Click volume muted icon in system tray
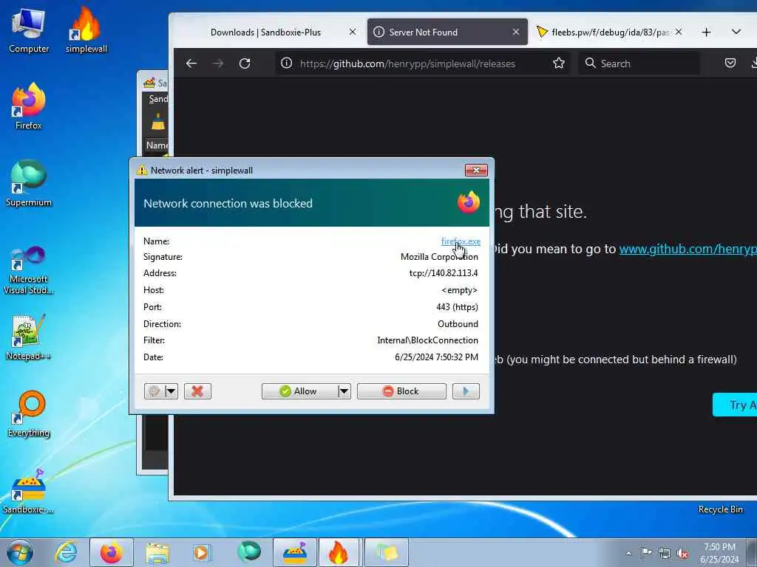Image resolution: width=757 pixels, height=567 pixels. click(x=682, y=553)
